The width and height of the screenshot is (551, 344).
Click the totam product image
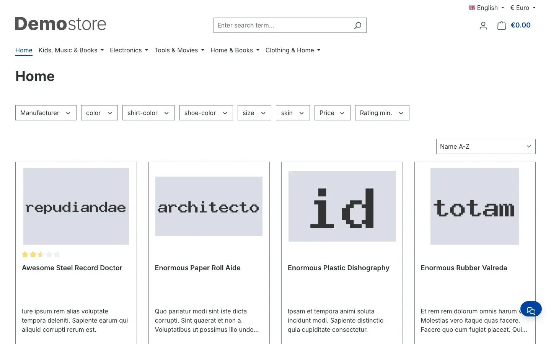(x=475, y=206)
